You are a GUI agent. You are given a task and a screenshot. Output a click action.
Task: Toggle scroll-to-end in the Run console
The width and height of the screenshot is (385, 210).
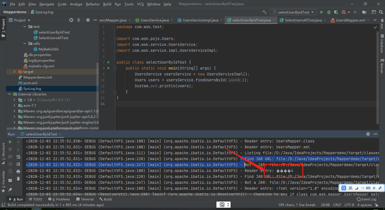click(x=18, y=164)
